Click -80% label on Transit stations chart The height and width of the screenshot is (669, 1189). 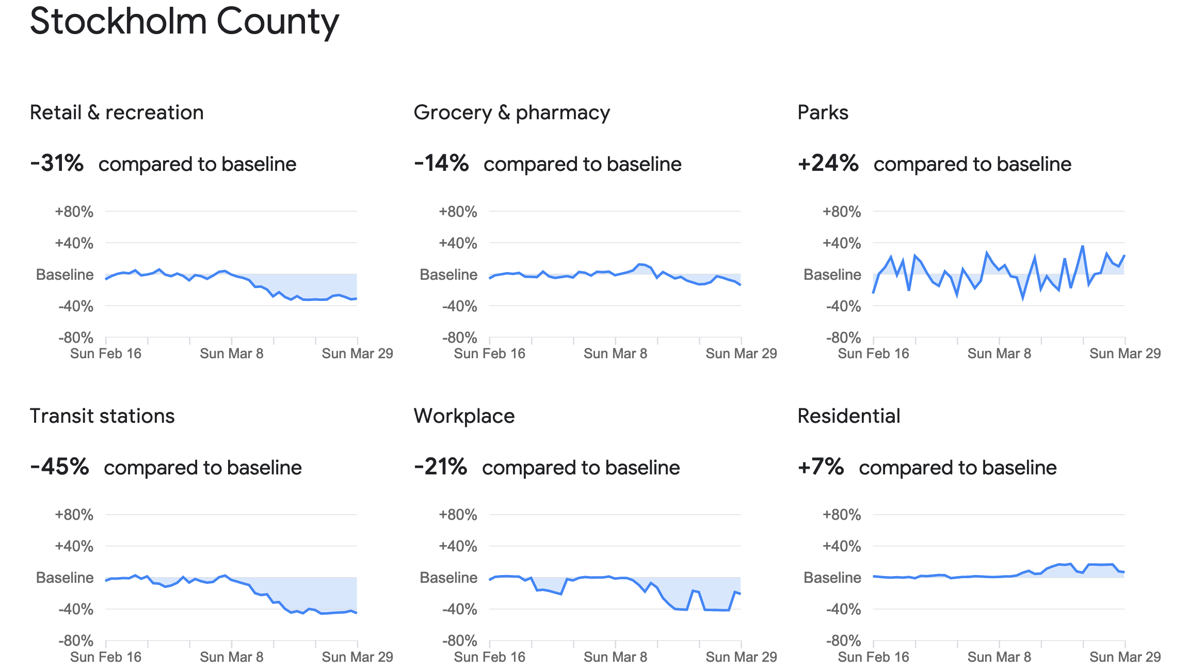coord(75,641)
